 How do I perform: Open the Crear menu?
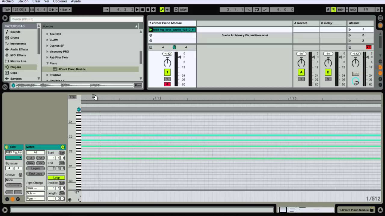[x=36, y=1]
